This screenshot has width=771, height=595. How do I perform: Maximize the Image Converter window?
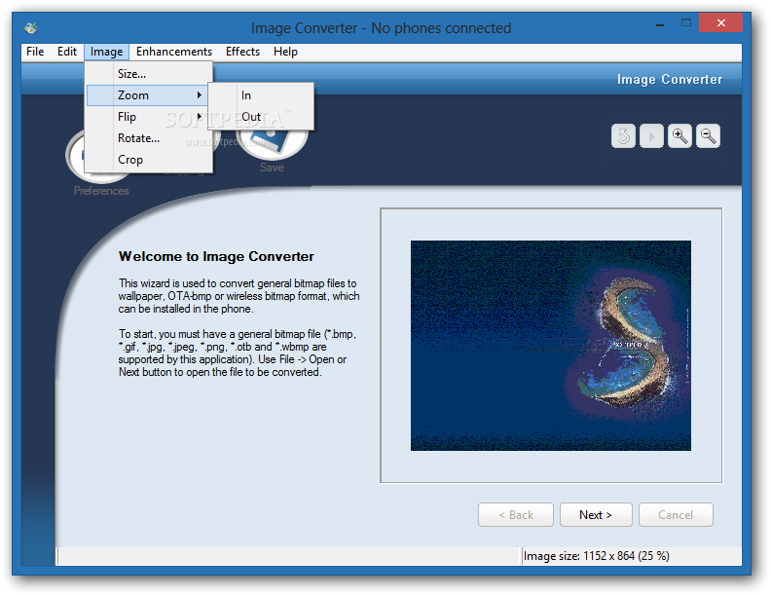(x=686, y=23)
